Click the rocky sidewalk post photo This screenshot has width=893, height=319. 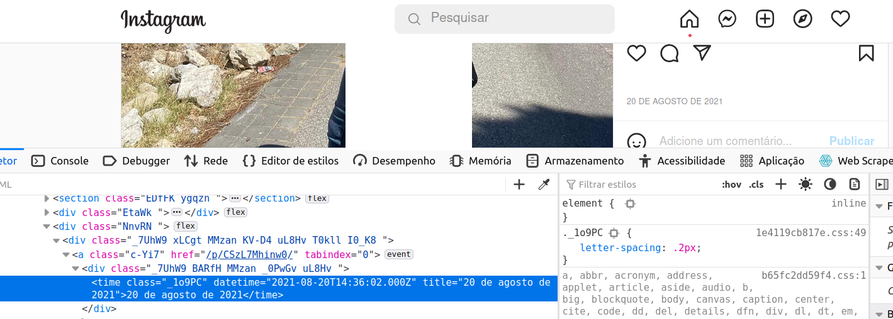tap(233, 95)
